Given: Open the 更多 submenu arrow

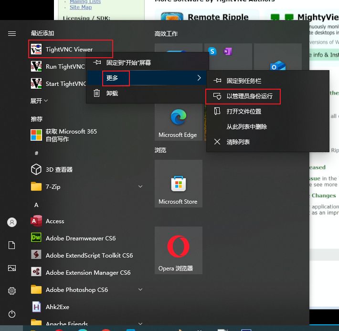Looking at the screenshot, I should [199, 78].
